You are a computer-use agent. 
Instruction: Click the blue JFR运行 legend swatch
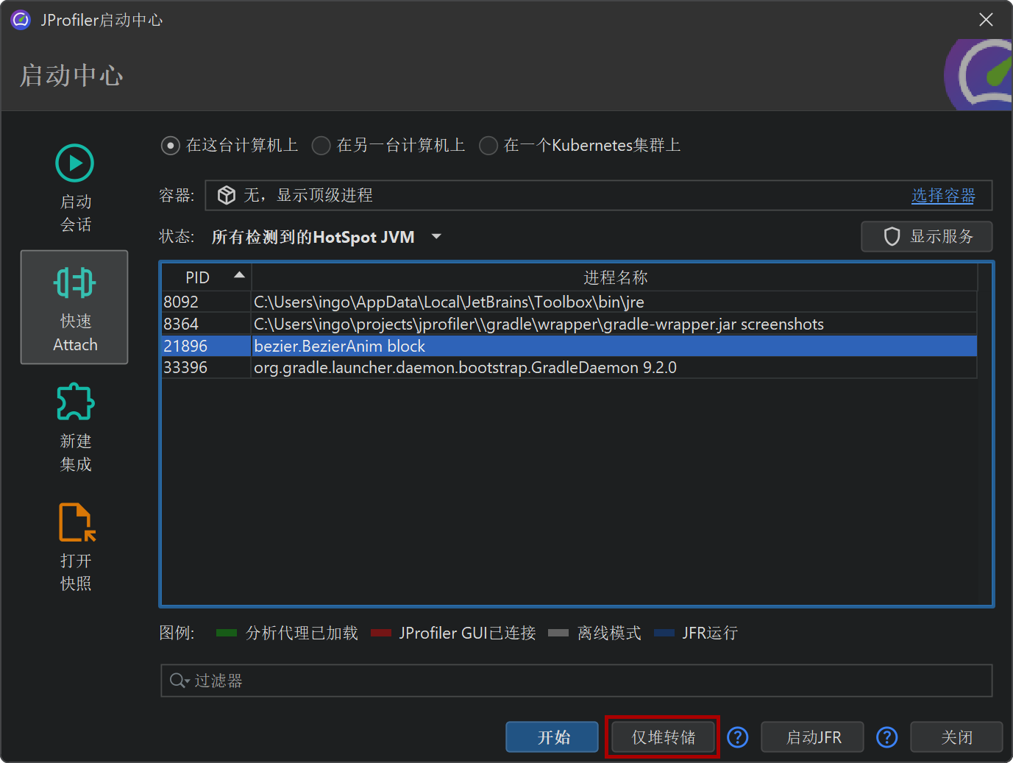(664, 633)
